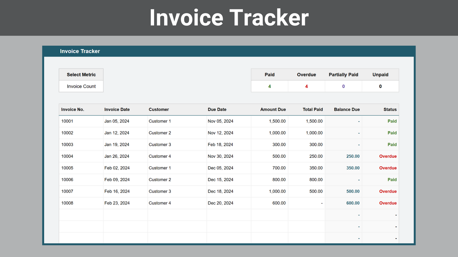The width and height of the screenshot is (458, 257).
Task: Select invoice number 10001 cell
Action: tap(67, 121)
